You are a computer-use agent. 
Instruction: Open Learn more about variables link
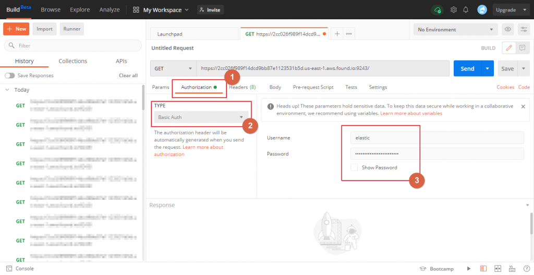pos(411,113)
